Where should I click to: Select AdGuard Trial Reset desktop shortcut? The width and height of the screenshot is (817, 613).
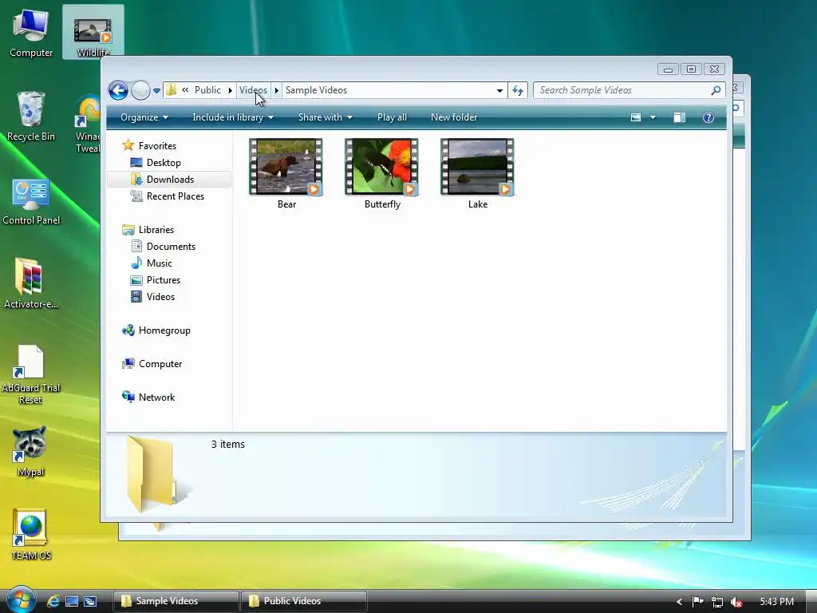point(31,375)
